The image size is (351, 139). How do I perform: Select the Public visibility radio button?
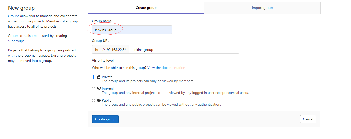click(94, 100)
